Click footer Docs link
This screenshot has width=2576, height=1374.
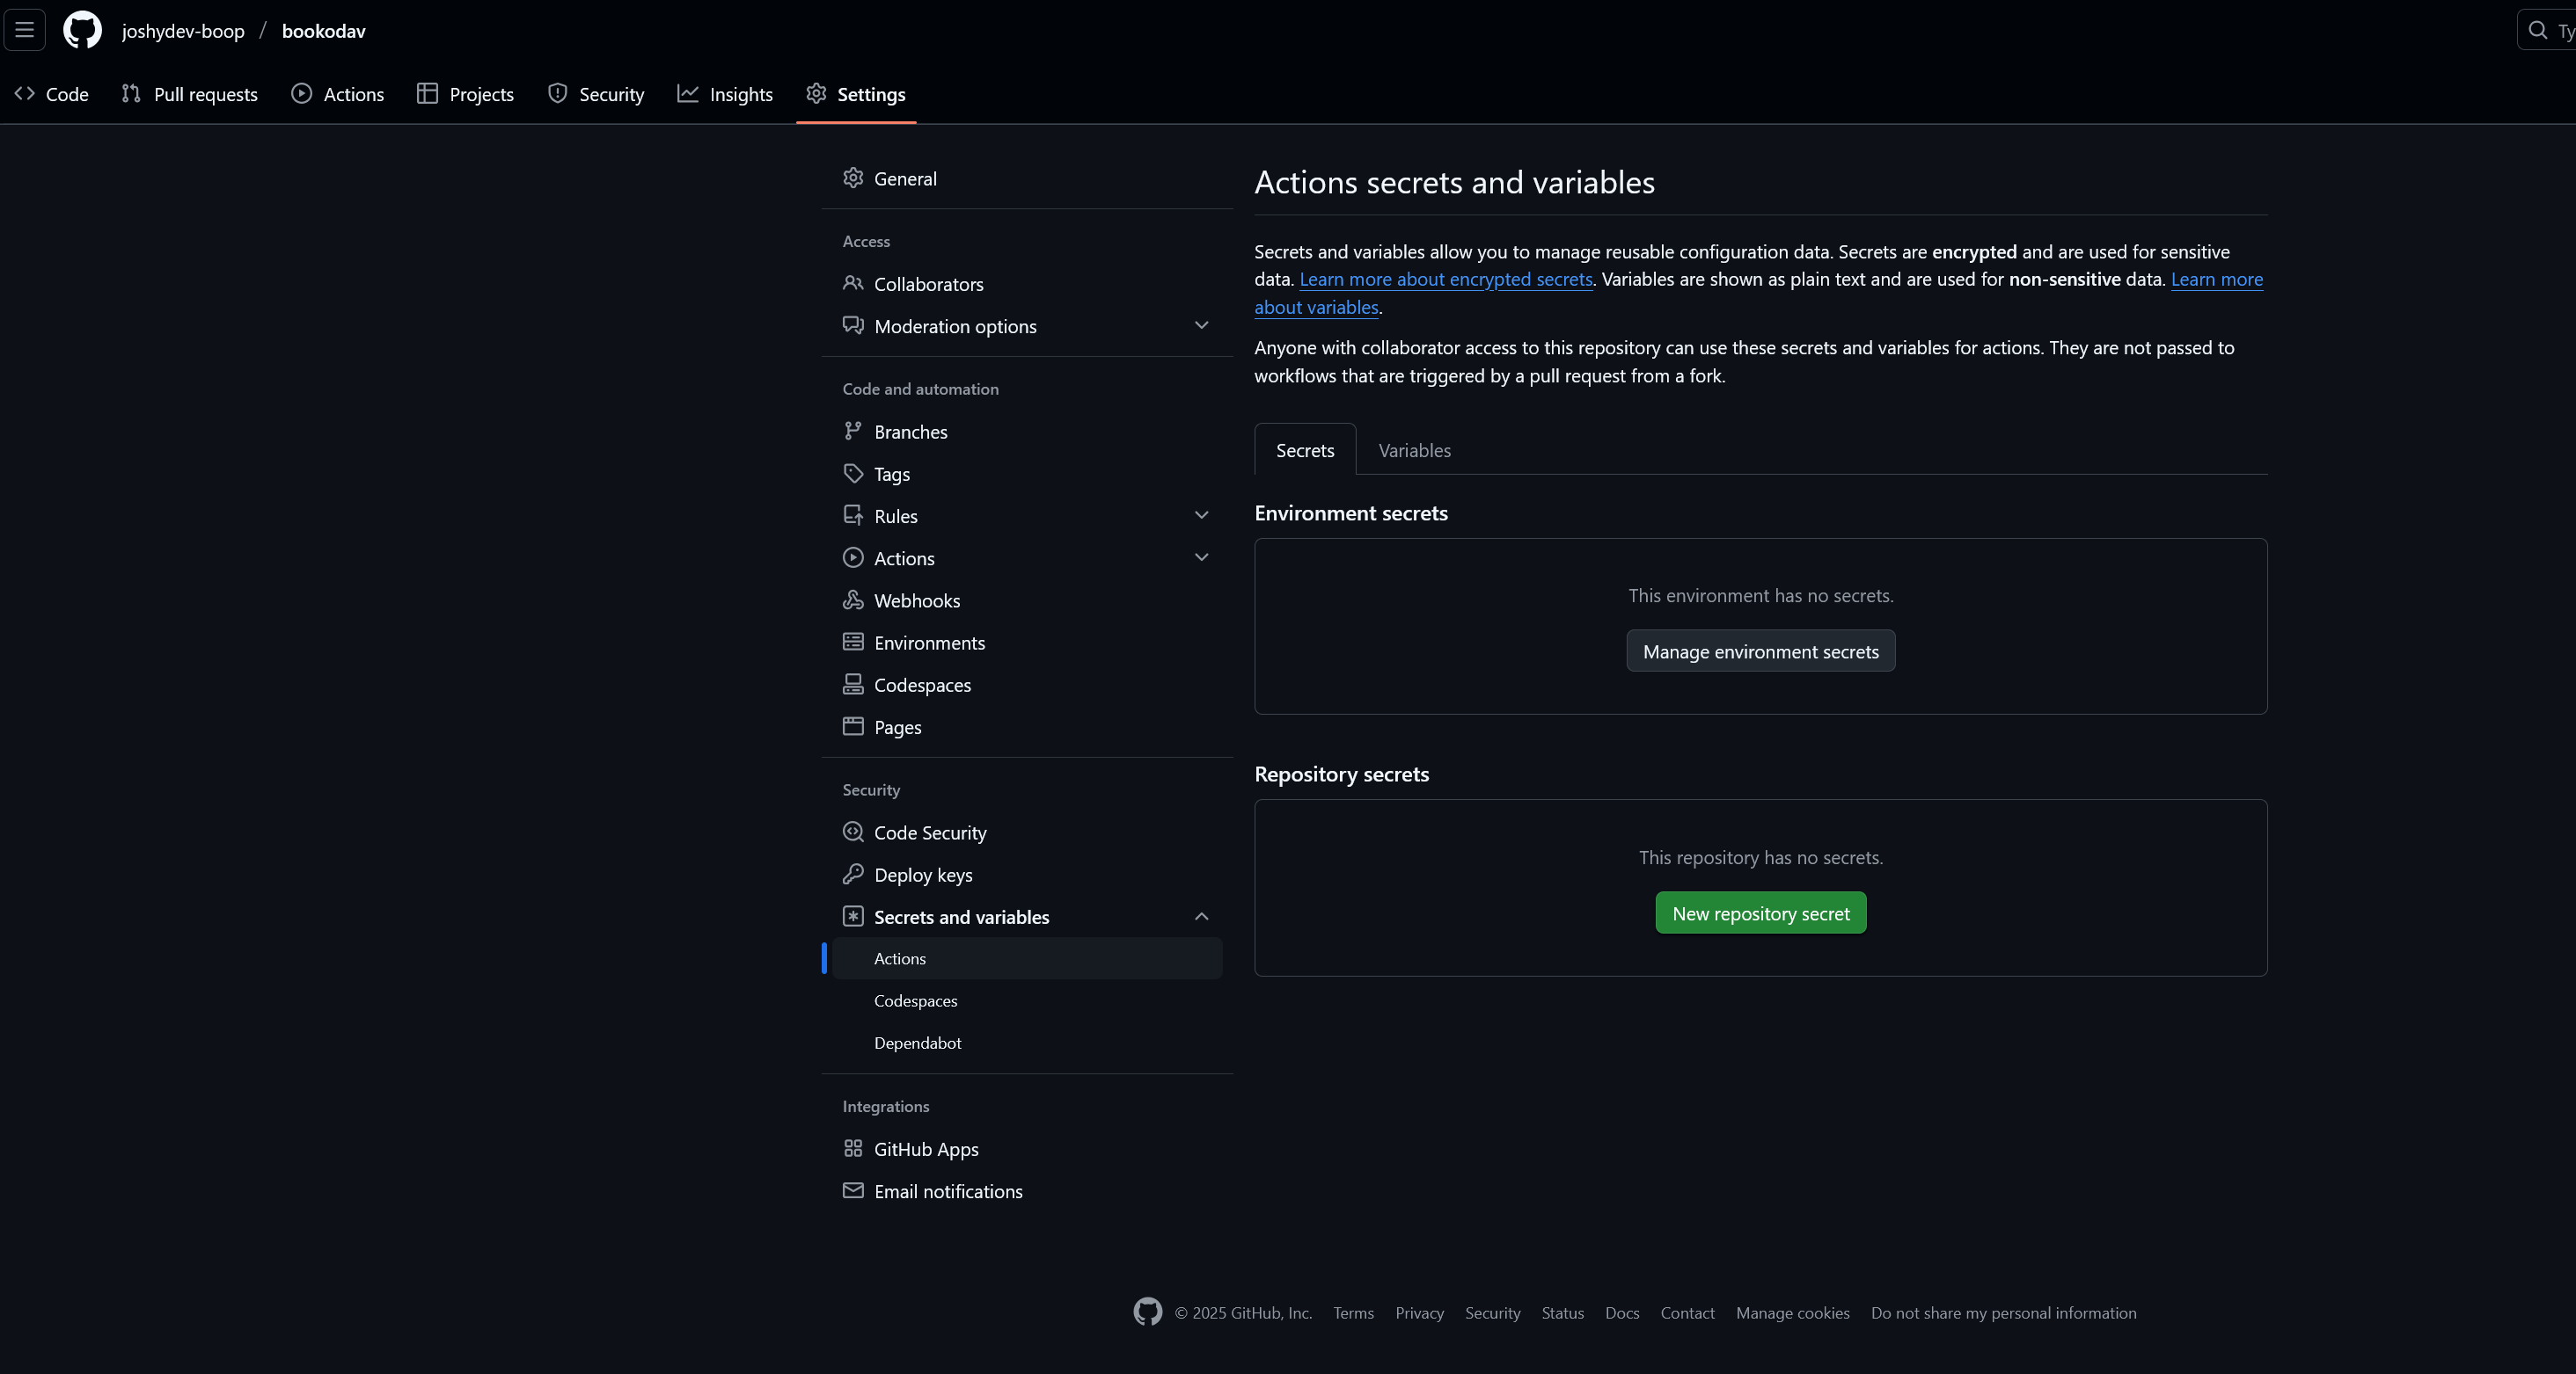[x=1621, y=1313]
